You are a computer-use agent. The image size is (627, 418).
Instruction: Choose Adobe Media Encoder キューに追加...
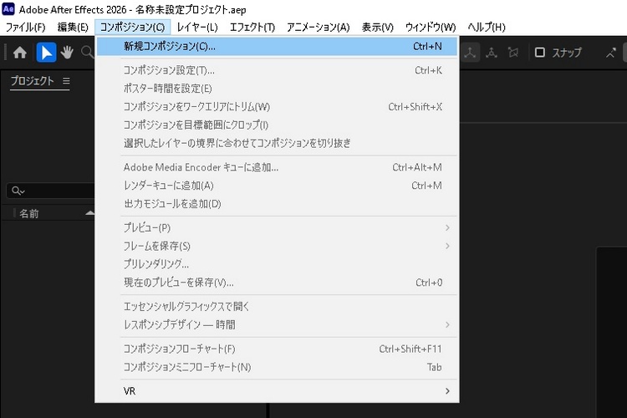(x=277, y=167)
